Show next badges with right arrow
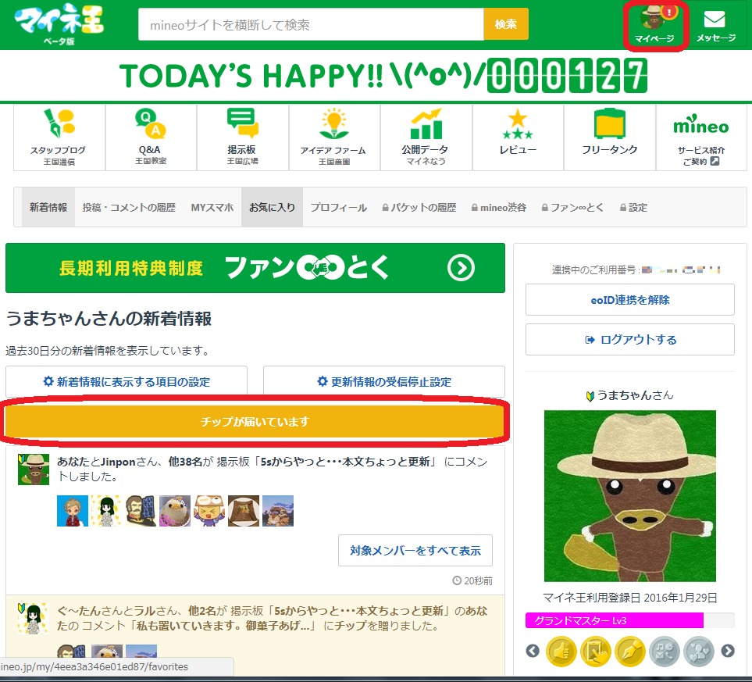The image size is (752, 682). (728, 651)
